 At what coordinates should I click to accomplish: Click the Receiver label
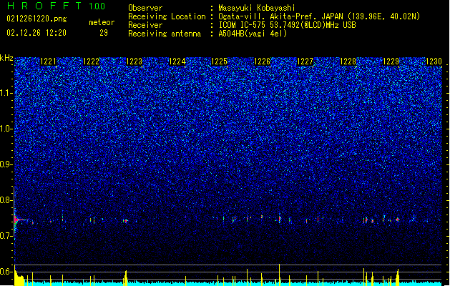[x=145, y=25]
